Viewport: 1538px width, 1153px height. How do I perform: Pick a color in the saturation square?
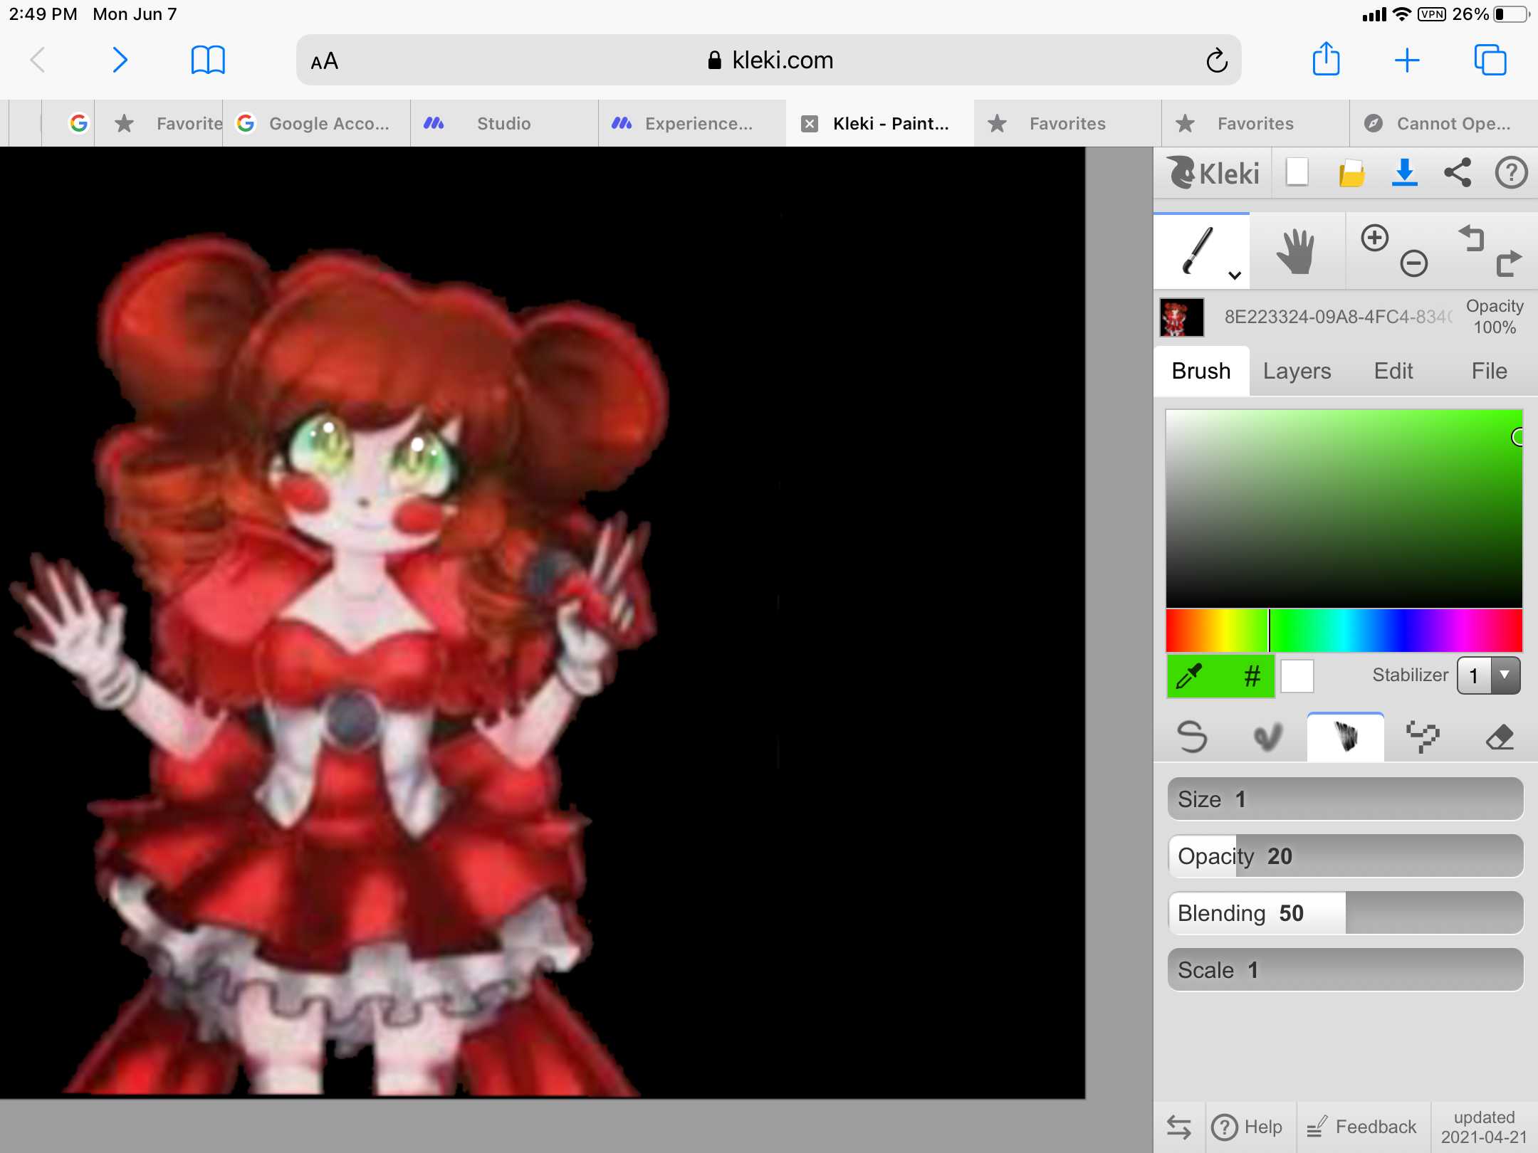click(1344, 508)
